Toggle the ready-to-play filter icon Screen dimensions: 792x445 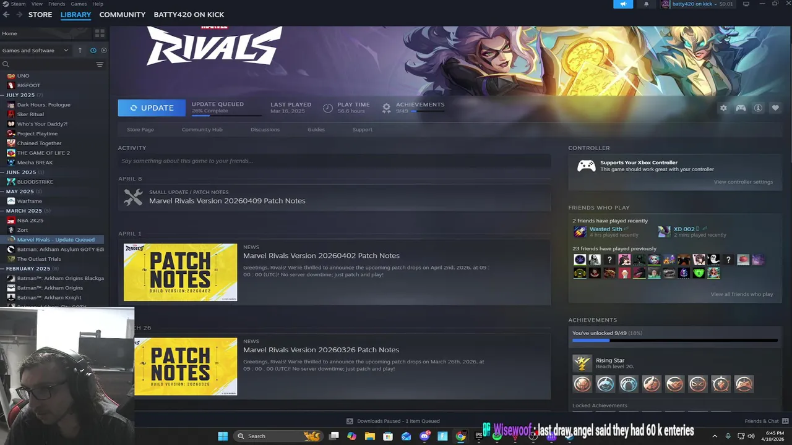point(104,50)
